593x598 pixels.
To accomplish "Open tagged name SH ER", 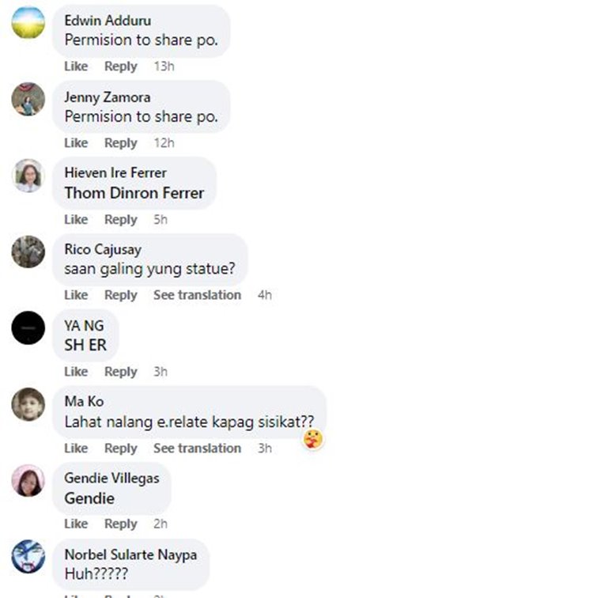I will coord(85,345).
